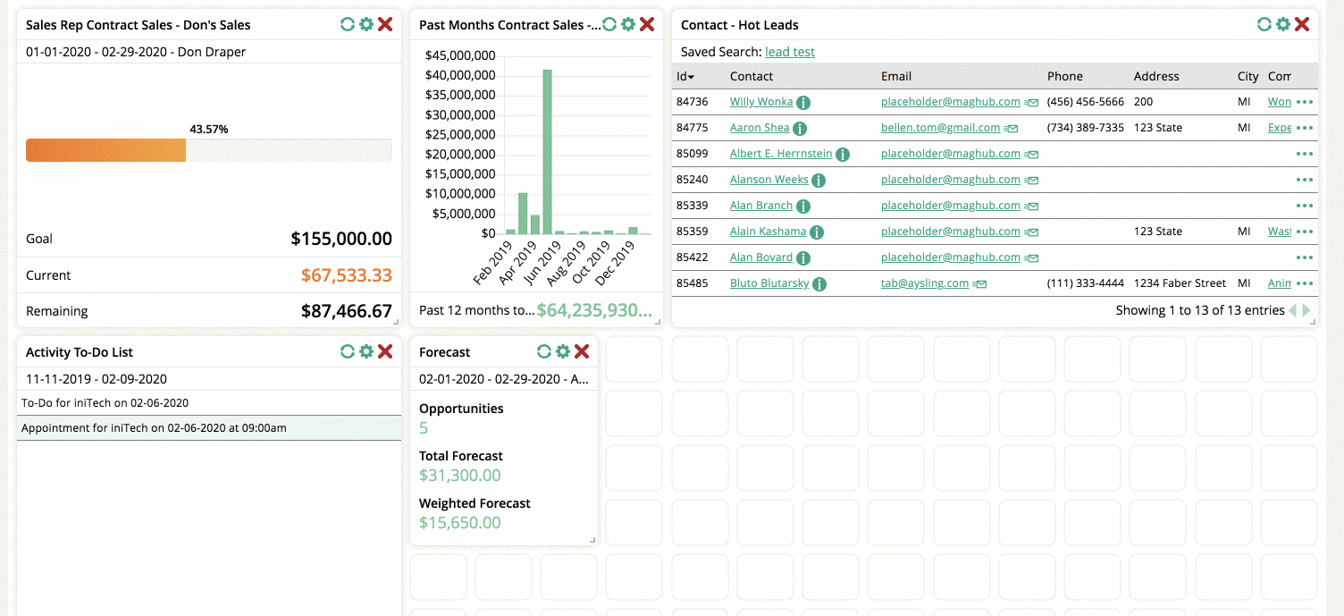The width and height of the screenshot is (1344, 616).
Task: Sort table by City column header
Action: [x=1248, y=76]
